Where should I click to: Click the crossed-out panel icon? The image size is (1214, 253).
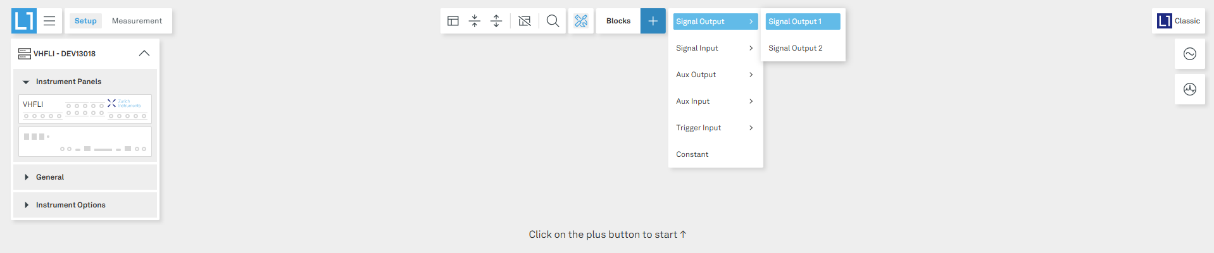pos(525,21)
